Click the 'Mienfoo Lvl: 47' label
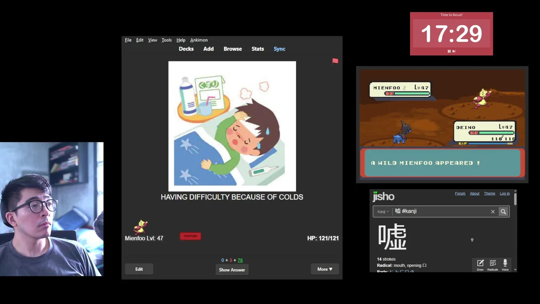The height and width of the screenshot is (304, 540). 144,238
